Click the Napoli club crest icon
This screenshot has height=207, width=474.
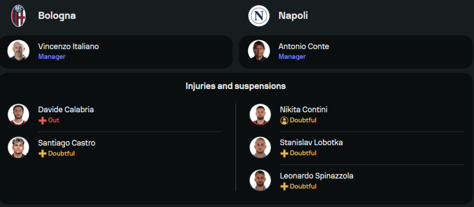click(x=259, y=16)
